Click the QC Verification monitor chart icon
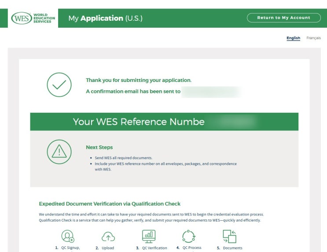This screenshot has width=327, height=252. click(149, 236)
